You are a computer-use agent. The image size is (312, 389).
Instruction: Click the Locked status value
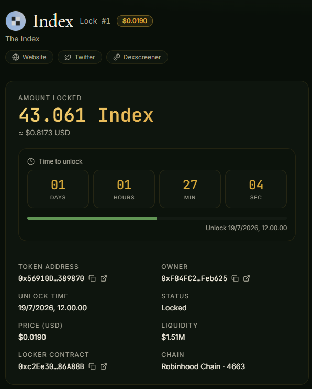174,308
